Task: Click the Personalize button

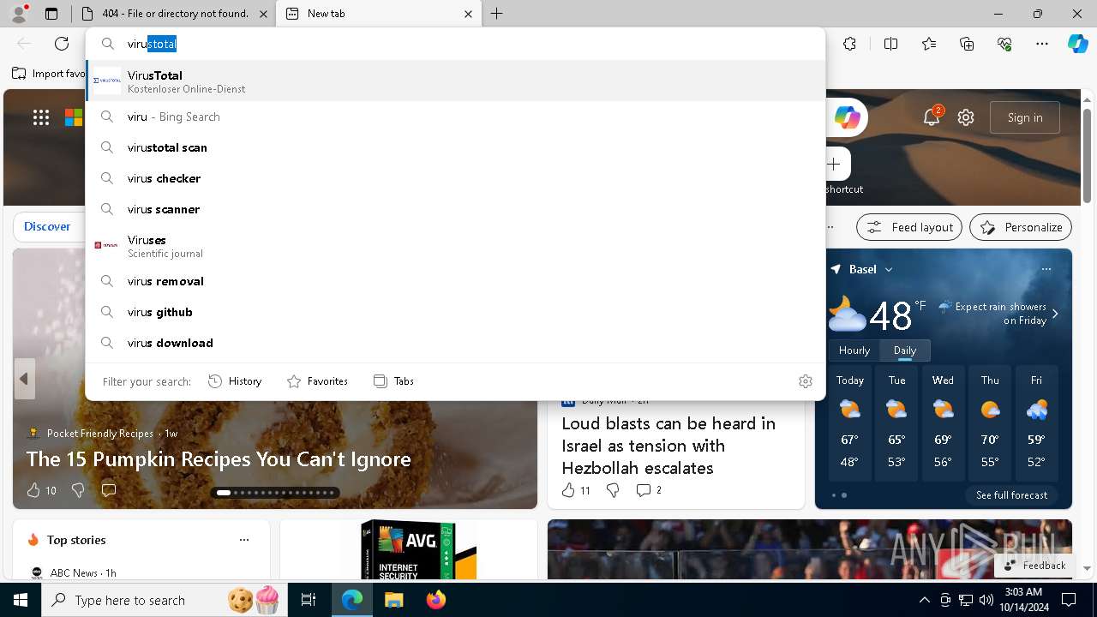Action: (x=1021, y=227)
